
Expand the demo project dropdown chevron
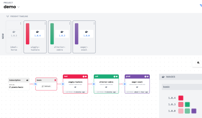tap(19, 7)
